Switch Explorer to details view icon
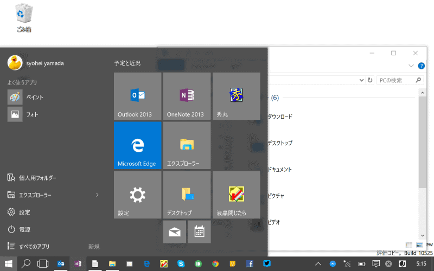The height and width of the screenshot is (271, 434). point(409,245)
